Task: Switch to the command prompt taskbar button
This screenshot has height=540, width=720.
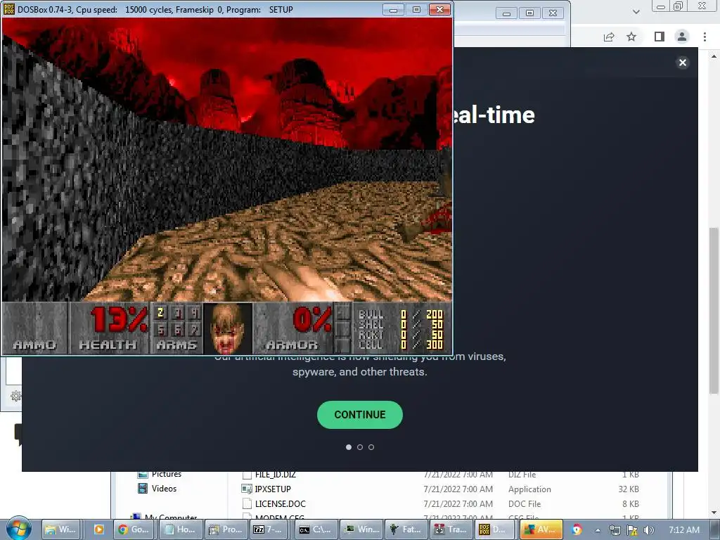Action: [x=315, y=529]
